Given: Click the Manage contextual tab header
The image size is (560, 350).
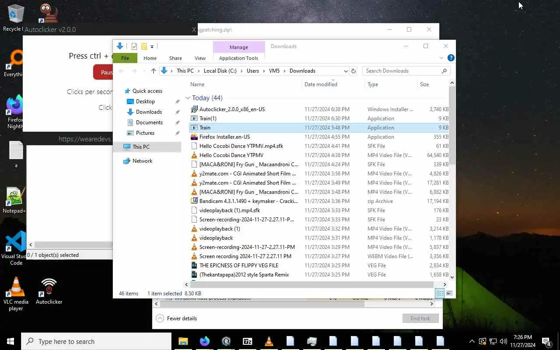Looking at the screenshot, I should point(239,47).
